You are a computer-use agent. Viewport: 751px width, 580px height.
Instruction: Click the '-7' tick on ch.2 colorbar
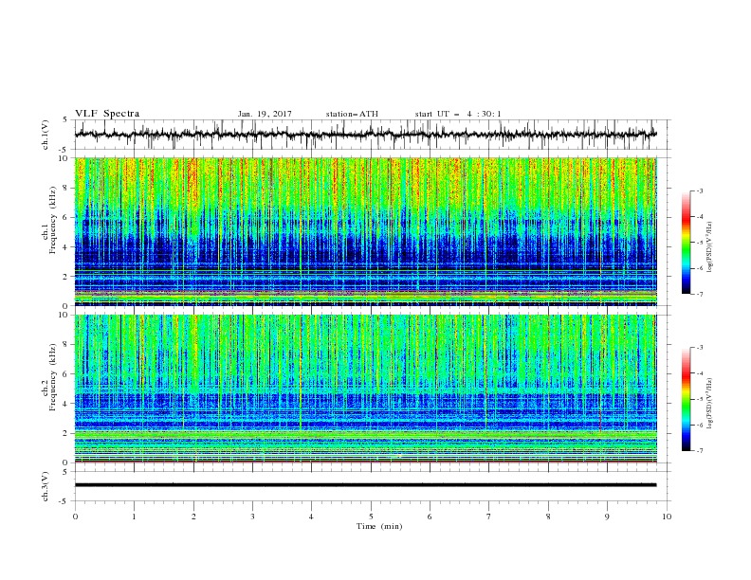699,451
